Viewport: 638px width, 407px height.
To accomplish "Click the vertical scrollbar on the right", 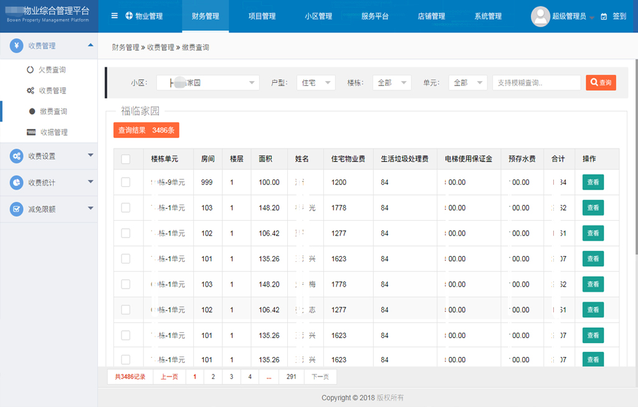I will [635, 156].
